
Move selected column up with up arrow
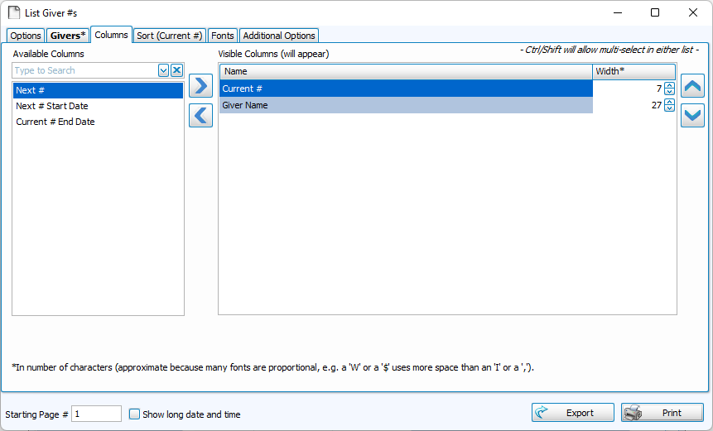click(692, 85)
